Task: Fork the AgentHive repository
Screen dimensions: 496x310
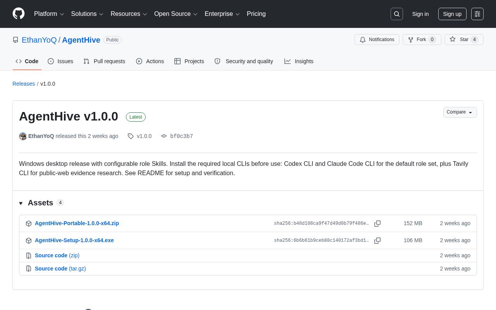Action: pyautogui.click(x=422, y=40)
